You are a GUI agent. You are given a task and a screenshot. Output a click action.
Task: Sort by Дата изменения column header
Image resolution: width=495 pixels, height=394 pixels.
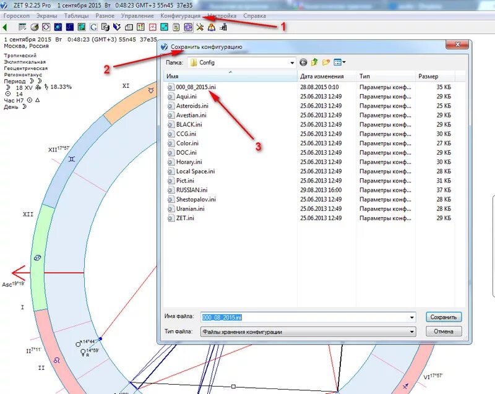pos(327,76)
